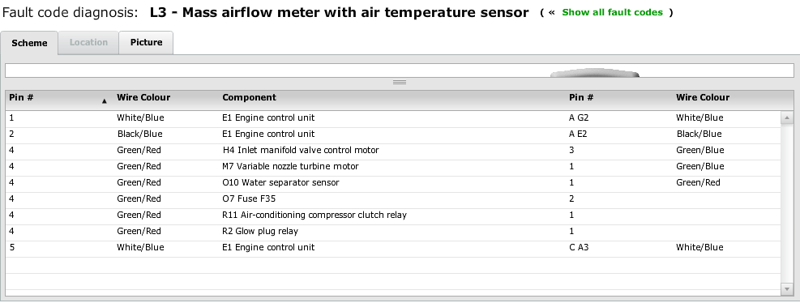800x303 pixels.
Task: Select the O7 Fuse F35 row
Action: coord(393,199)
